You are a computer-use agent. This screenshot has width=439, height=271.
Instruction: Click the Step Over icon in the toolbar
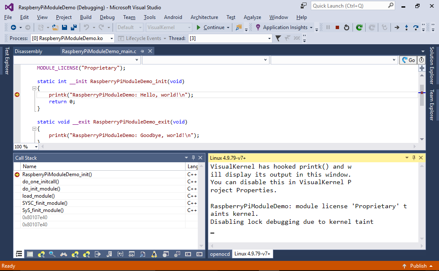tap(416, 27)
